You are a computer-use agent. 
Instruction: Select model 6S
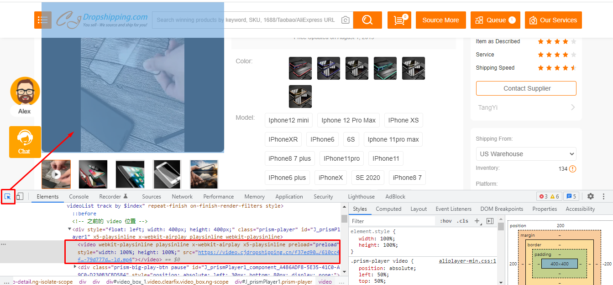tap(351, 139)
